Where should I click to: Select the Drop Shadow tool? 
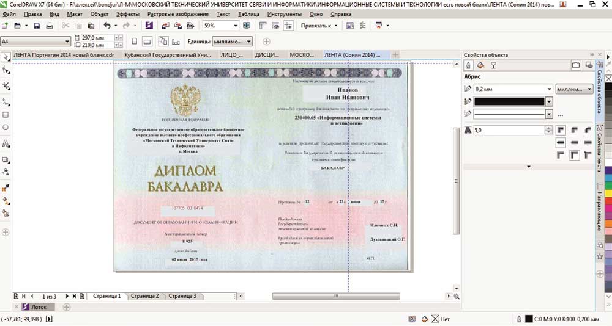coord(6,160)
